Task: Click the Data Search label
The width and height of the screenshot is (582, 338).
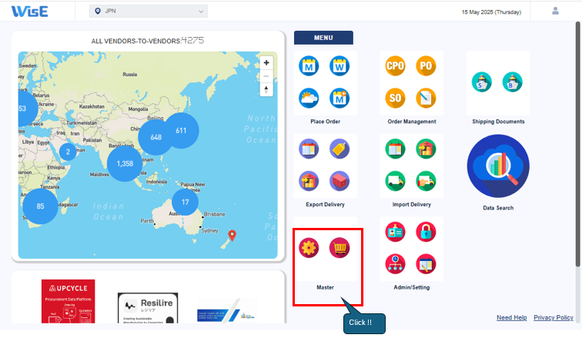Action: (498, 208)
